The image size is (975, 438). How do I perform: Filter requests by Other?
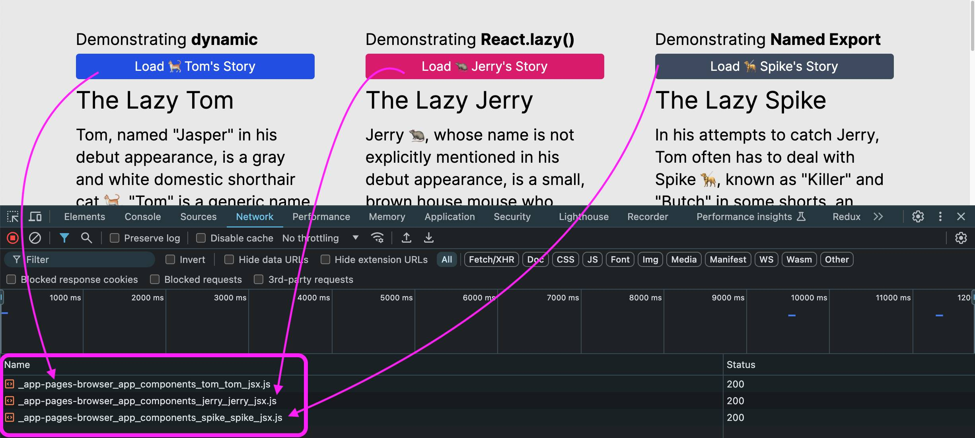(x=837, y=260)
